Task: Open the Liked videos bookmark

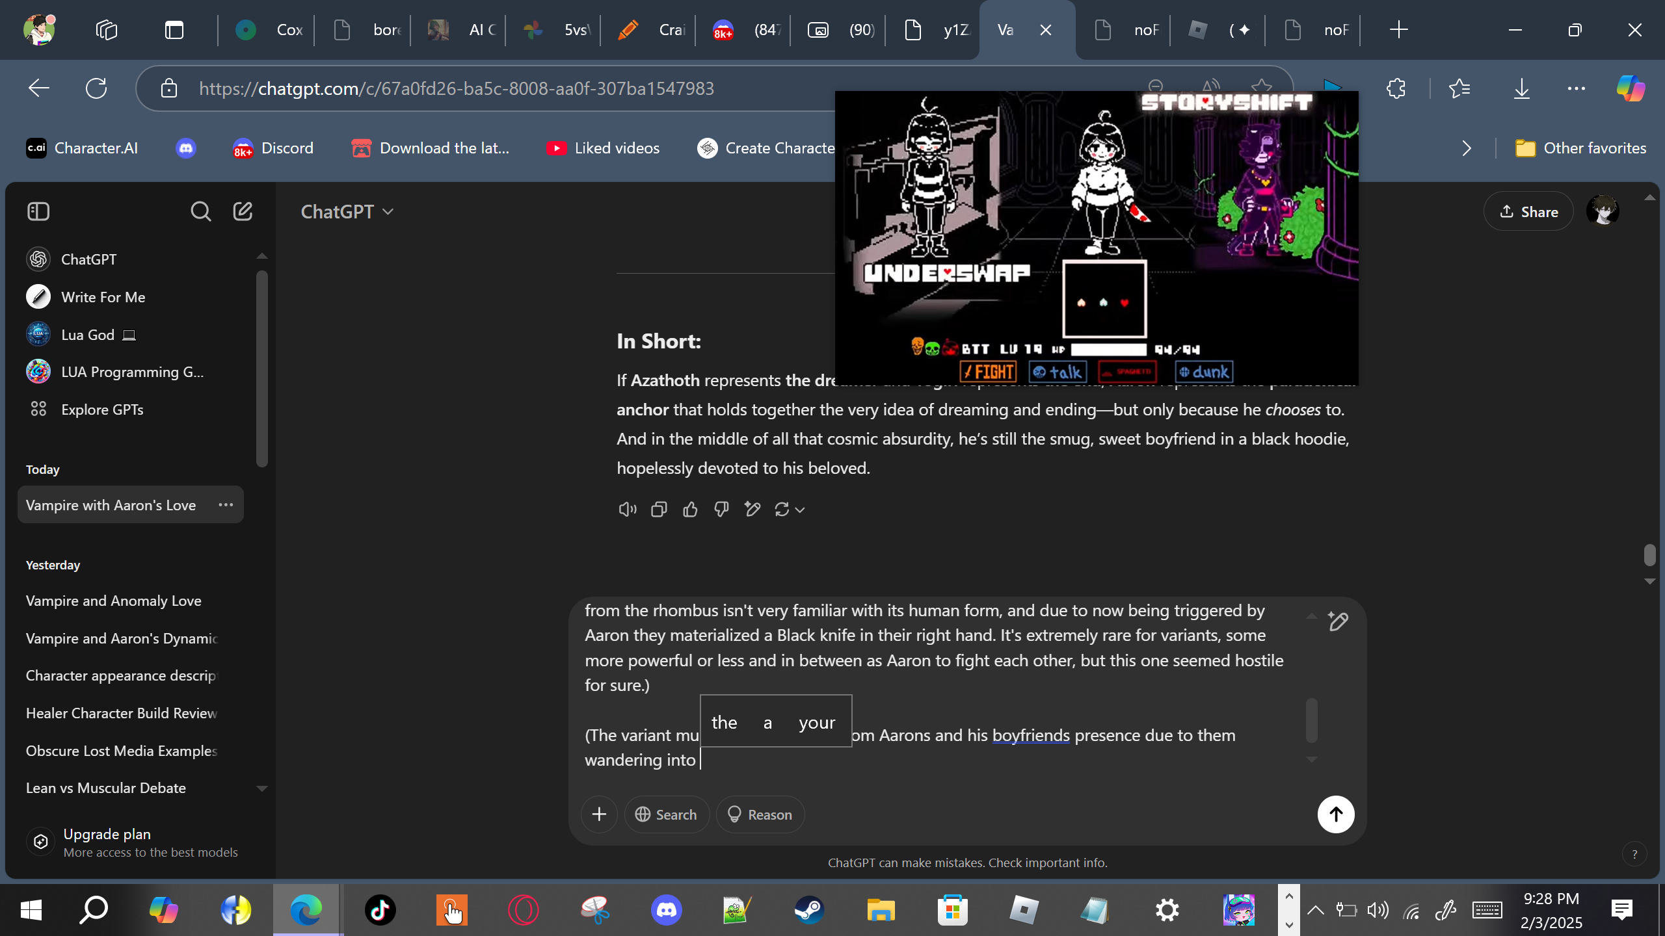Action: [603, 148]
